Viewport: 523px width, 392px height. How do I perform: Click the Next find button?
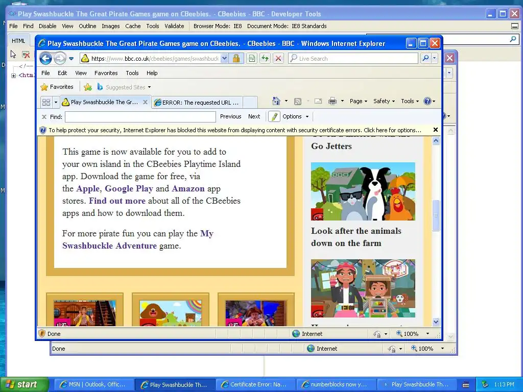(254, 116)
